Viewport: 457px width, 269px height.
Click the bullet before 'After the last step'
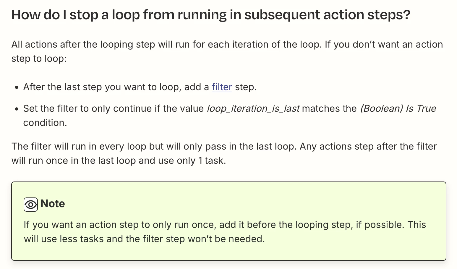tap(17, 87)
